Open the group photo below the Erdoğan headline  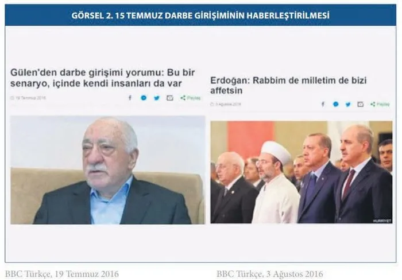[x=301, y=172]
